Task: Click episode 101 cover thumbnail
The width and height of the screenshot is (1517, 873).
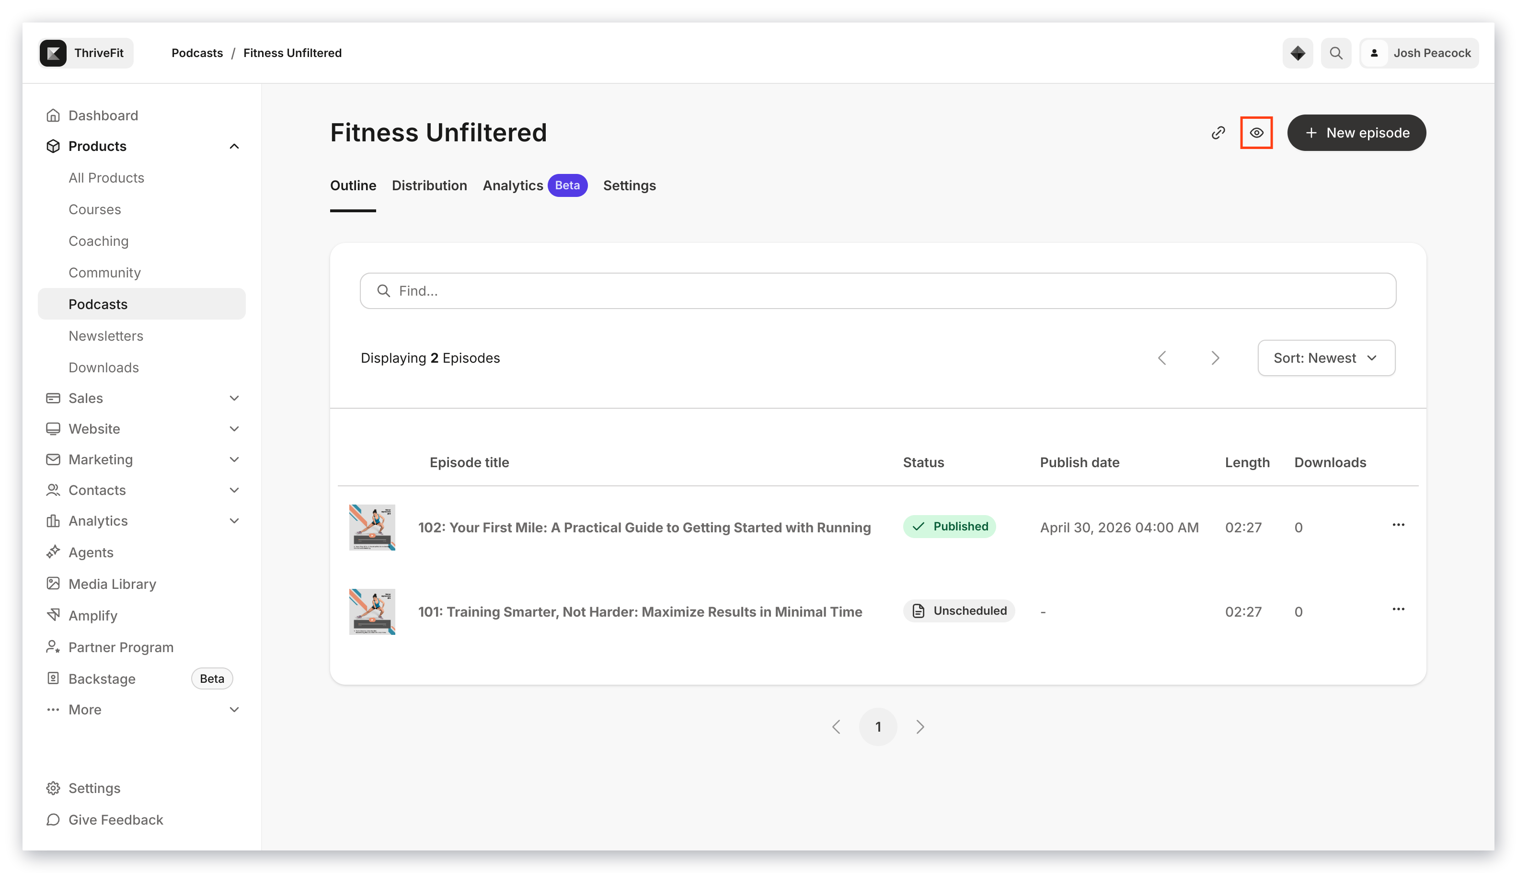Action: pos(372,611)
